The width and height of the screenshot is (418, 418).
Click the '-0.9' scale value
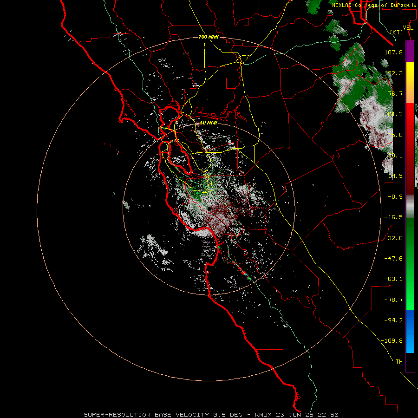coord(395,197)
